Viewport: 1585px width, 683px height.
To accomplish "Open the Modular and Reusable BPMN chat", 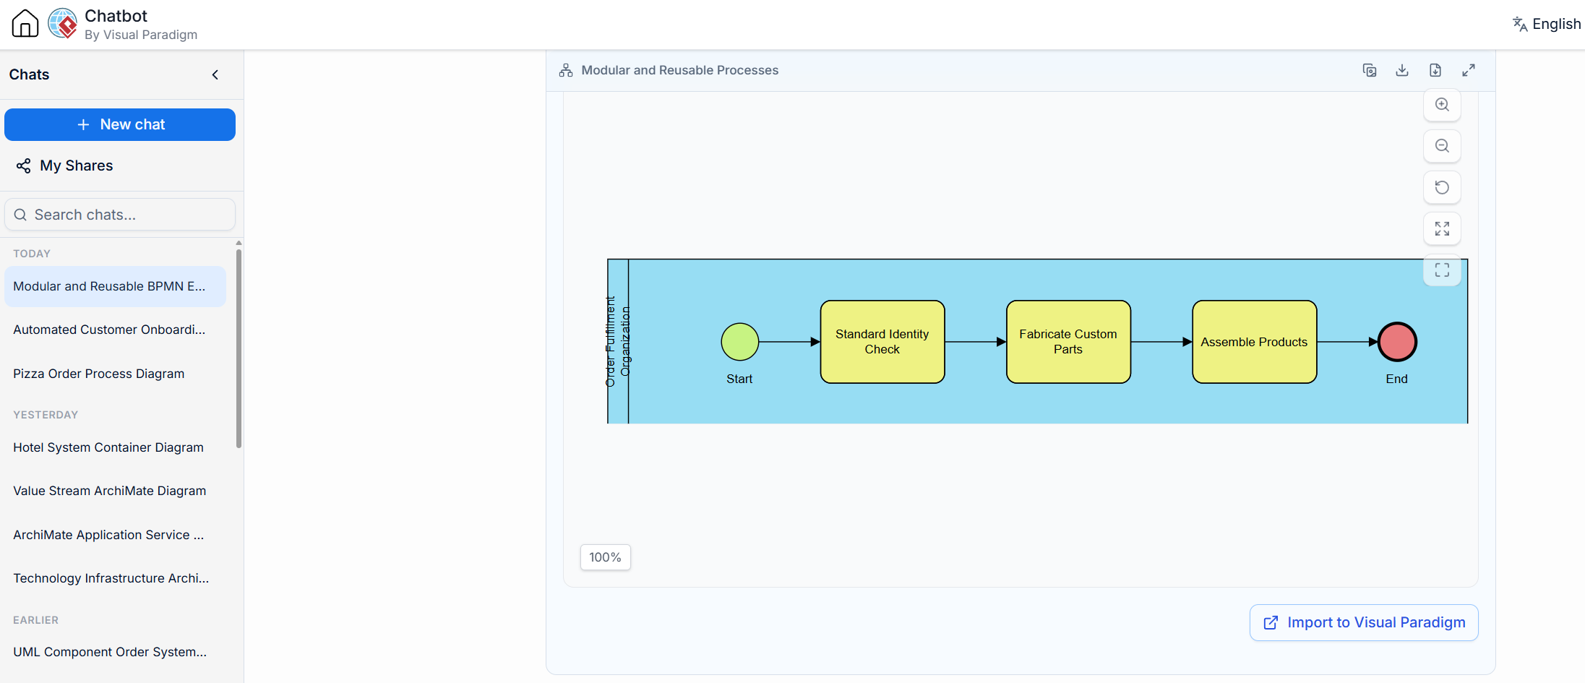I will coord(115,286).
